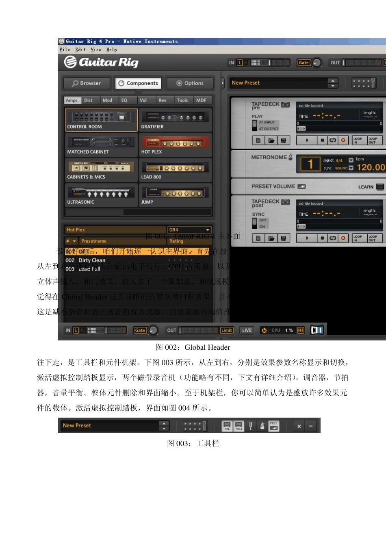Open the Browser panel
Screen dimensions: 386x546
click(87, 83)
